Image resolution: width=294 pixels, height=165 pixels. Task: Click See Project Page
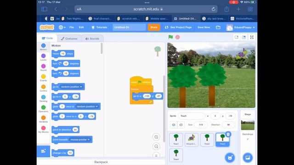click(x=178, y=27)
